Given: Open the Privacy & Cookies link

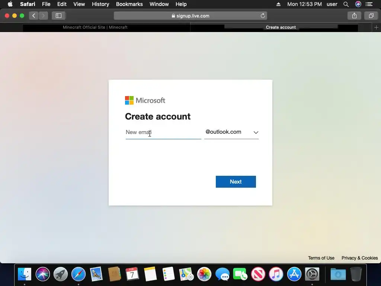Looking at the screenshot, I should pyautogui.click(x=360, y=258).
